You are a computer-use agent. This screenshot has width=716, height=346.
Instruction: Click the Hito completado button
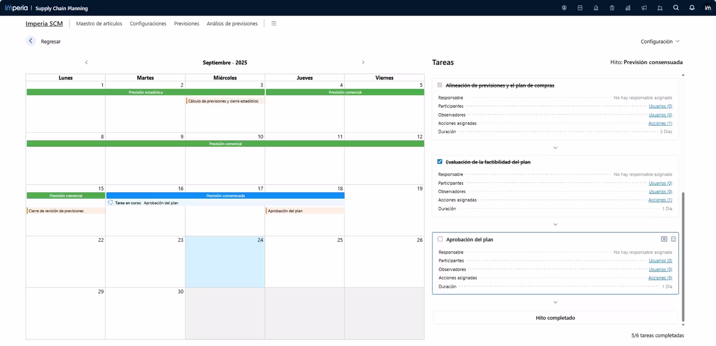(x=555, y=318)
